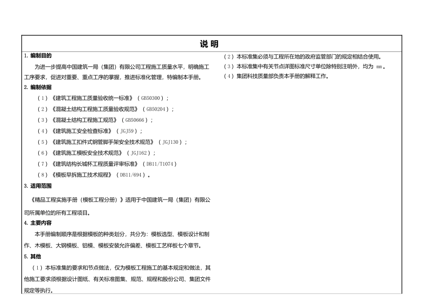Click the line starting 工序要求，促进对重要
The height and width of the screenshot is (302, 427).
[113, 77]
